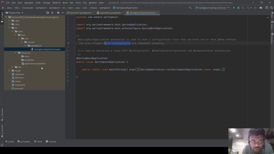This screenshot has width=274, height=154.
Task: Collapse the main folder arrow
Action: coord(12,31)
